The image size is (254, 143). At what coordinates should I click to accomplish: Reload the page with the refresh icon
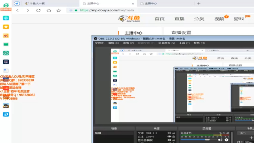point(38,10)
